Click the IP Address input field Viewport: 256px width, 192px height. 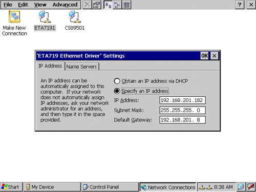(x=182, y=100)
